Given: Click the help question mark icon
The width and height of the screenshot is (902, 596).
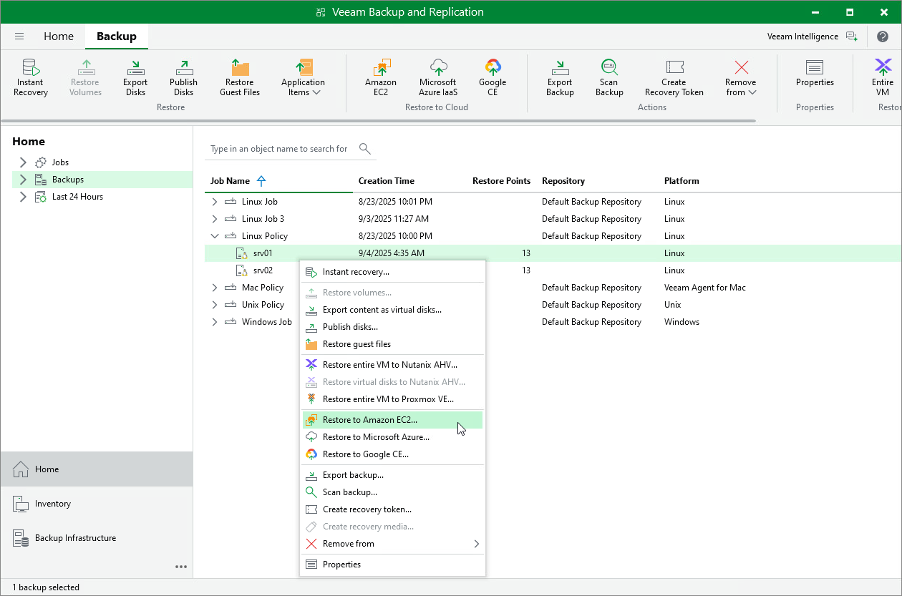Looking at the screenshot, I should pyautogui.click(x=882, y=36).
